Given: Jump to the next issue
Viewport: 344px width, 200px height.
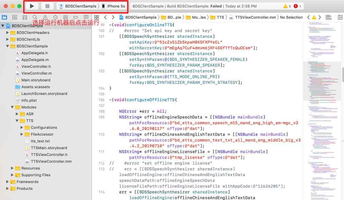Looking at the screenshot, I should [x=320, y=17].
